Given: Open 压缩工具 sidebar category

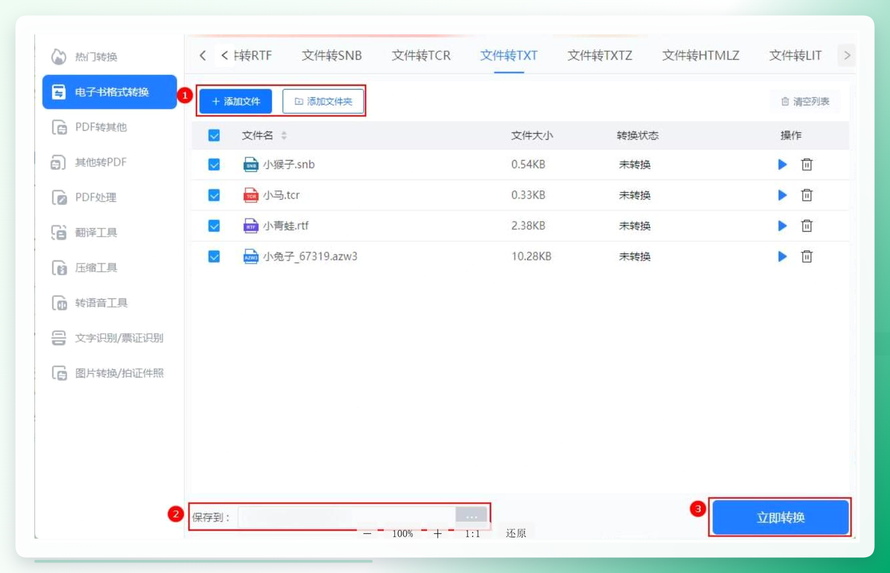Looking at the screenshot, I should pos(85,267).
